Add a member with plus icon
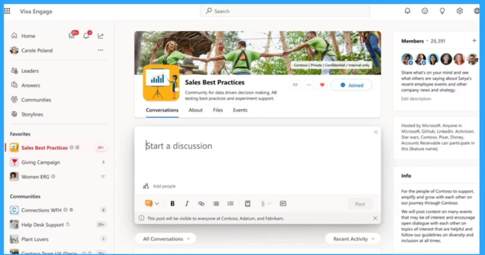The height and width of the screenshot is (255, 485). 474,41
